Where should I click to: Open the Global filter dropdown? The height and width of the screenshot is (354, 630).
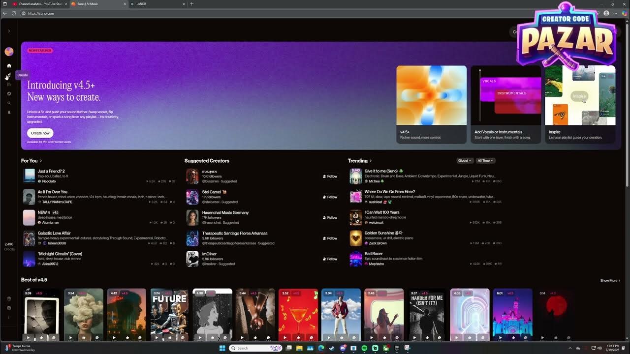[465, 161]
